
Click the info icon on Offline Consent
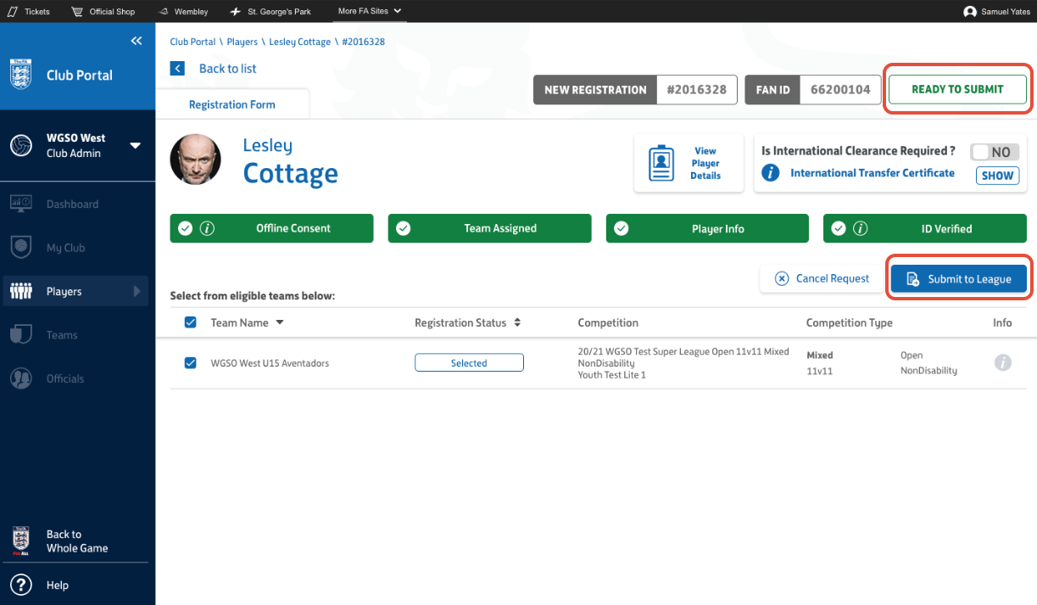207,228
